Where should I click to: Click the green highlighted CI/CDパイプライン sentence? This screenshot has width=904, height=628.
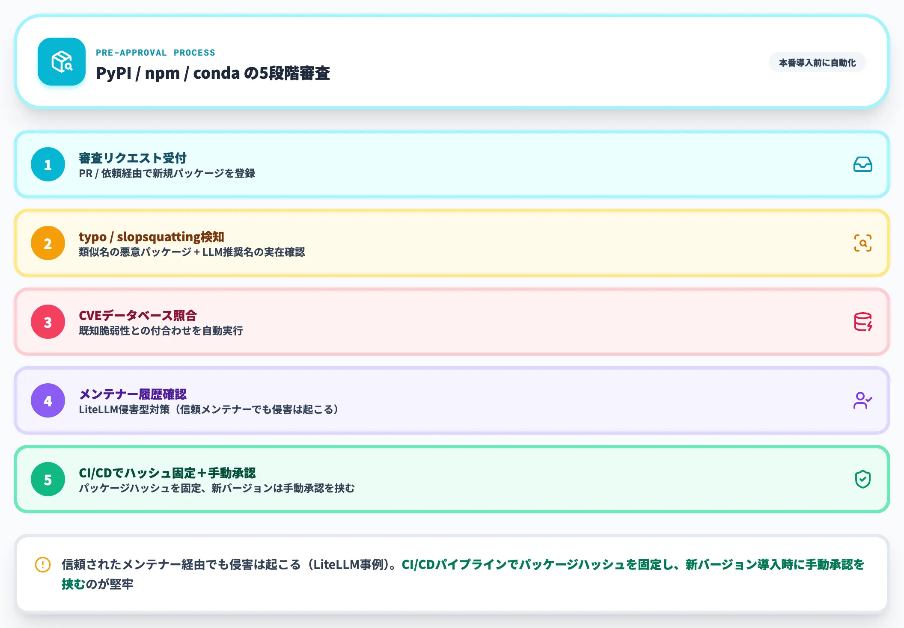tap(633, 565)
